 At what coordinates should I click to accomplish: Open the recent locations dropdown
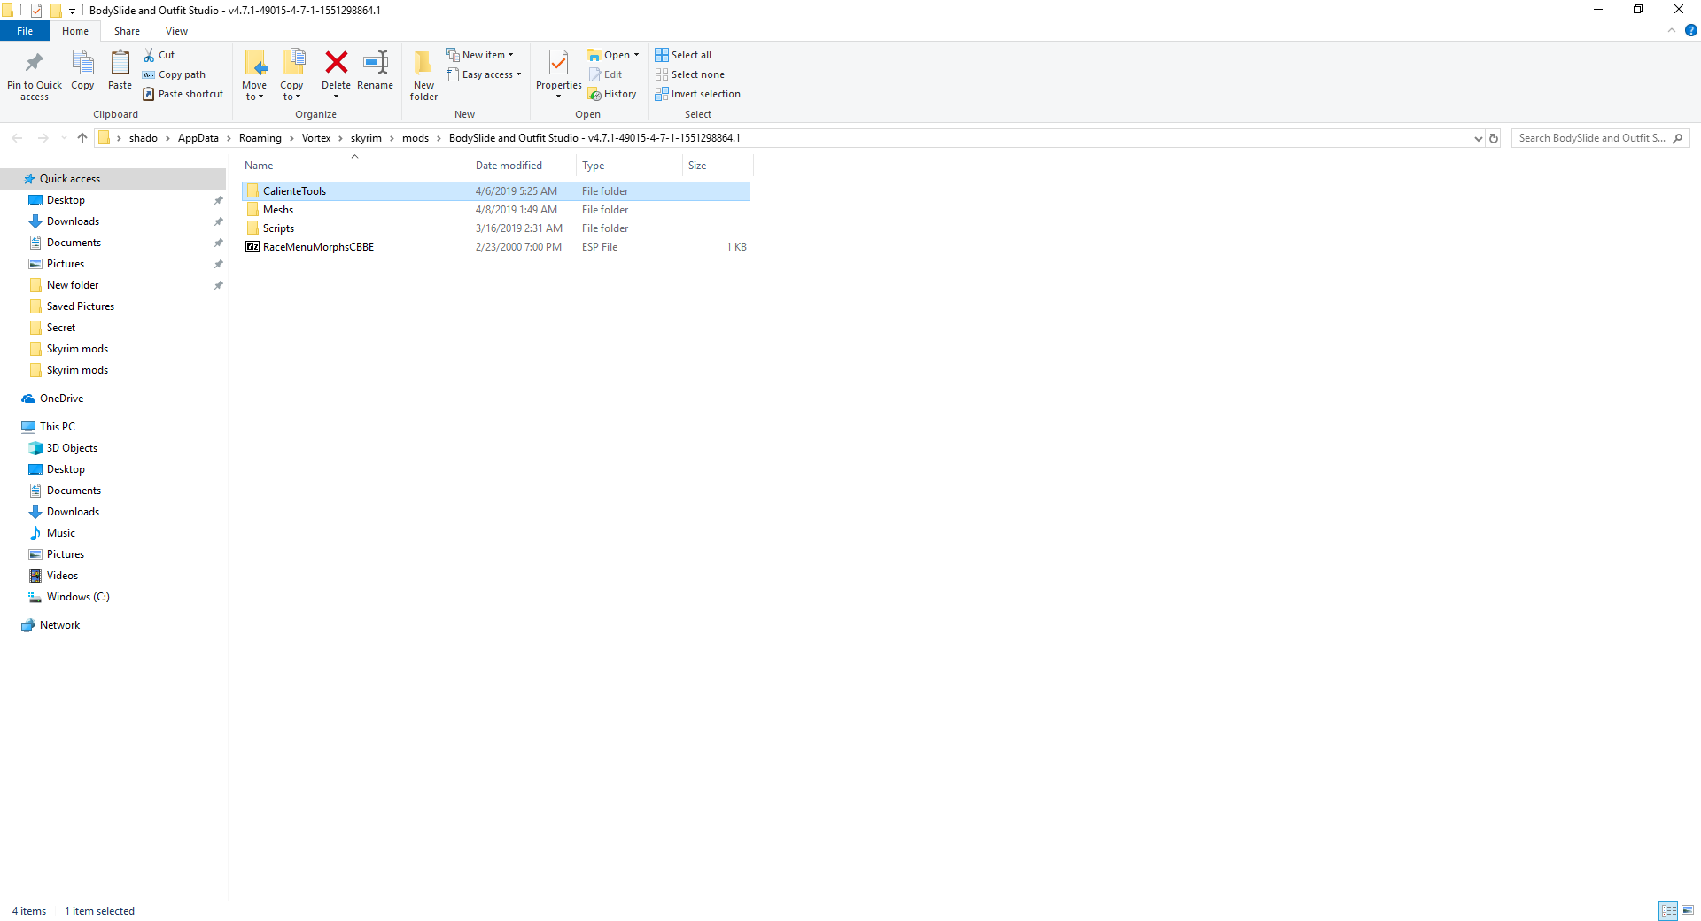[x=64, y=138]
